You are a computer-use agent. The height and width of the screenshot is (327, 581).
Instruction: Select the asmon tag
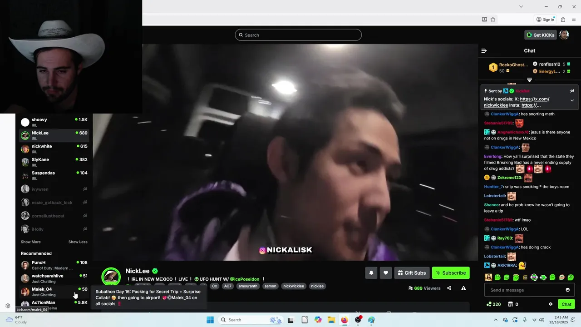[x=271, y=286]
